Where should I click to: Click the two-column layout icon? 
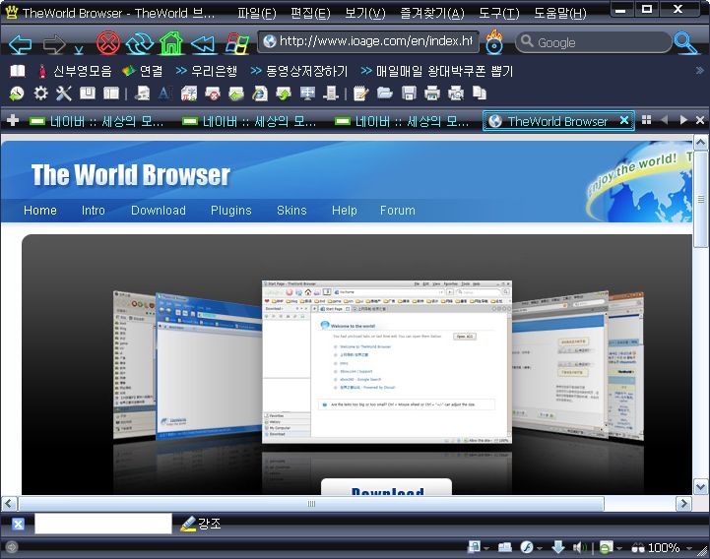point(111,93)
